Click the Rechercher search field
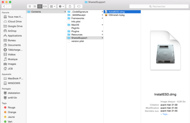 click(159, 6)
